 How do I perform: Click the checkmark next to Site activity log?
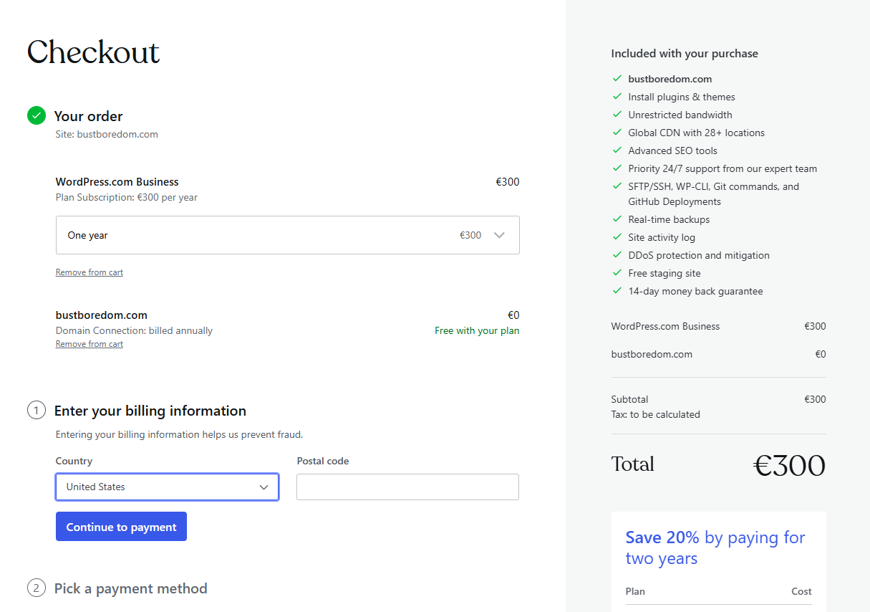point(617,237)
